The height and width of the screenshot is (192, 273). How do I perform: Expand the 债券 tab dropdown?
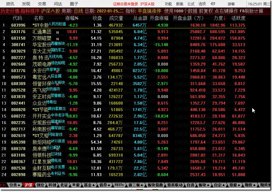105,185
